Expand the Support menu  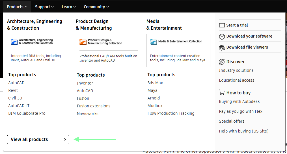pos(44,7)
